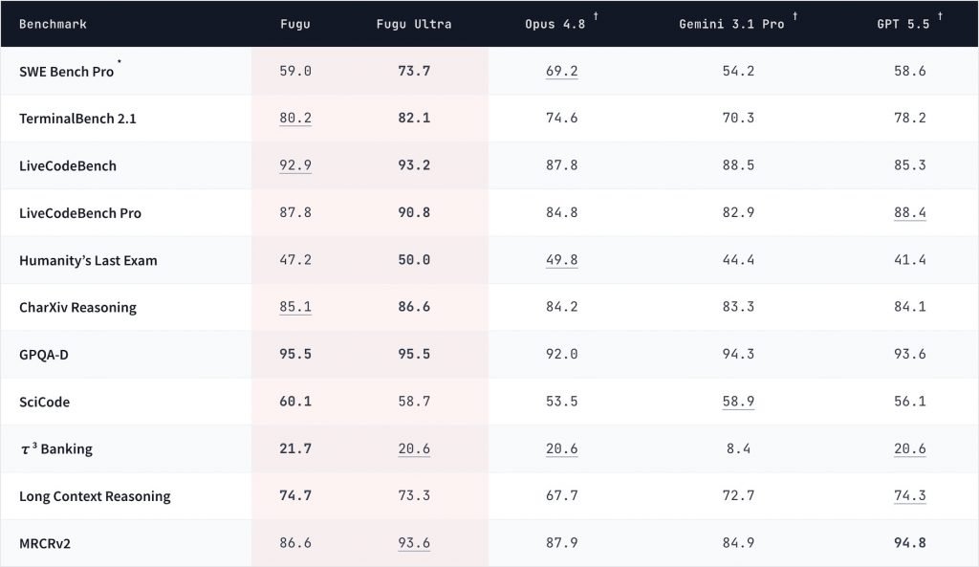This screenshot has width=979, height=567.
Task: Click the Benchmark column header
Action: pos(54,24)
